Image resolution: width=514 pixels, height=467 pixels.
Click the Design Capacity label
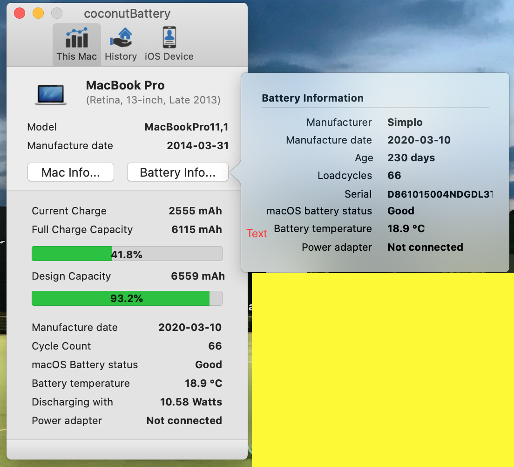[71, 276]
